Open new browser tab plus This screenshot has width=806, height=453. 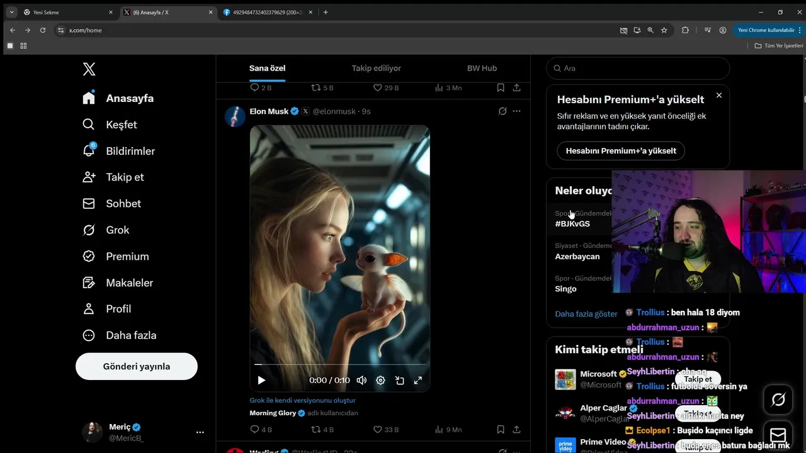(x=326, y=12)
